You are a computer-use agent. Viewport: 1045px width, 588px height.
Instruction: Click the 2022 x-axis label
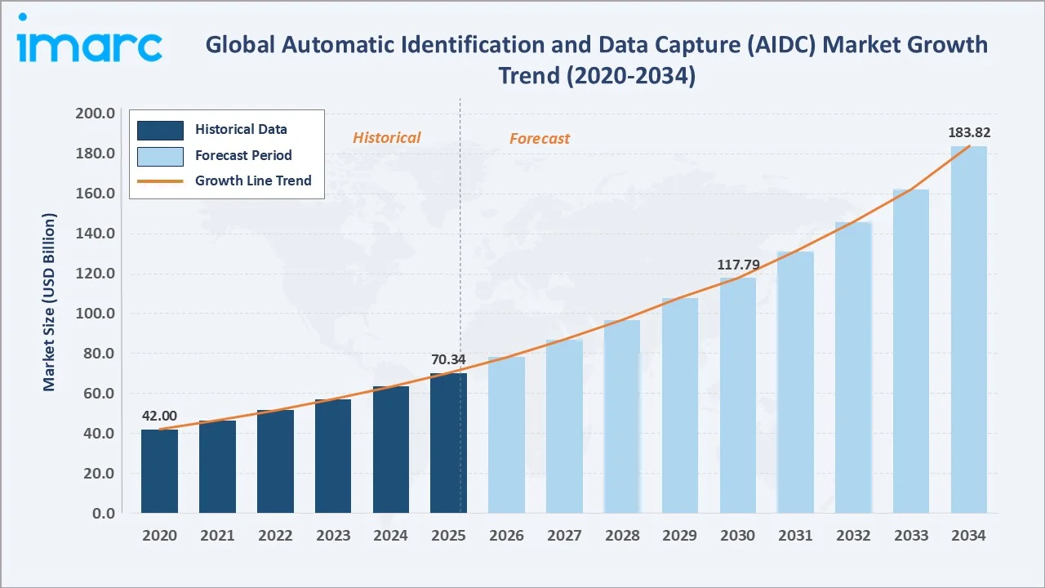coord(275,536)
